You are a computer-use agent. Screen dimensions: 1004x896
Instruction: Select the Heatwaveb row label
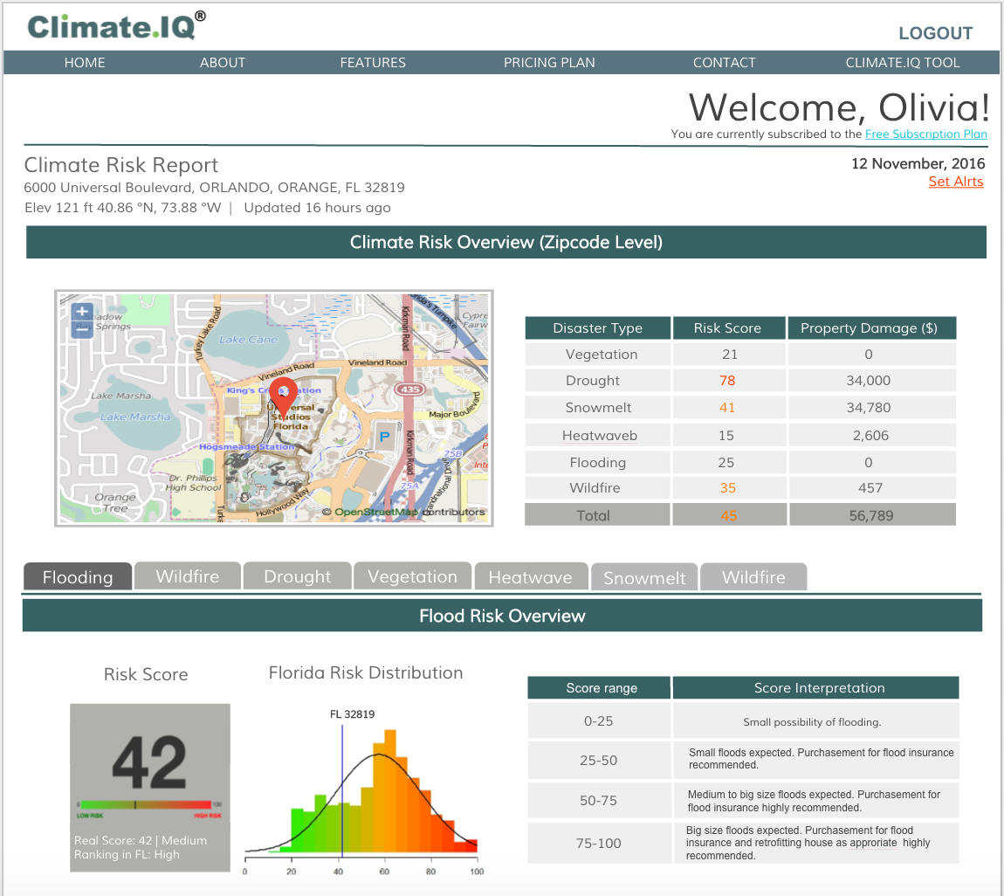click(x=599, y=436)
